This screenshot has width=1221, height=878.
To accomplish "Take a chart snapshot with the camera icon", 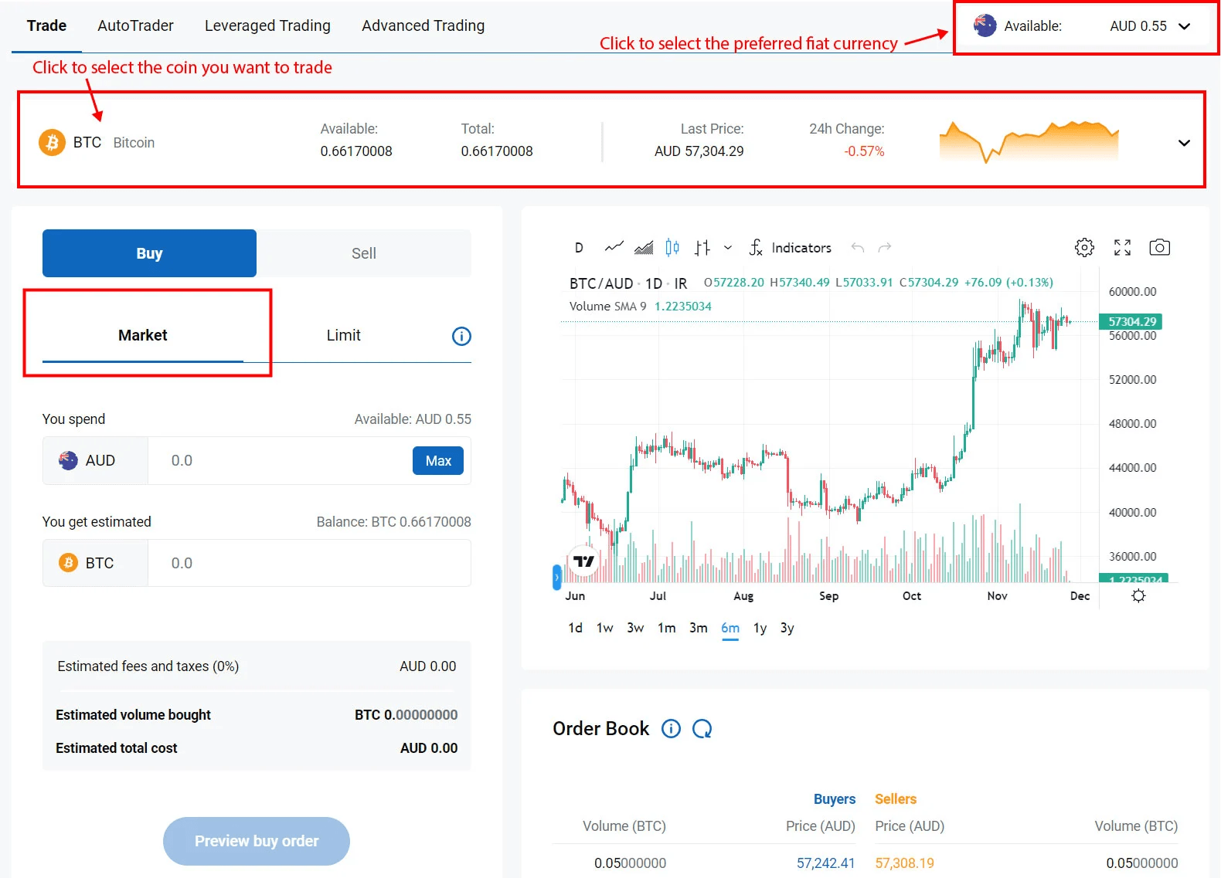I will [1160, 247].
